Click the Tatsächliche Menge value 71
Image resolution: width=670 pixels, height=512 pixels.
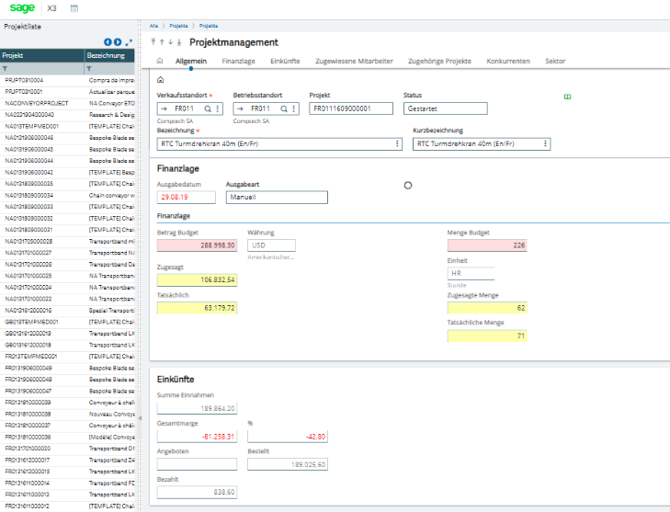(x=487, y=336)
